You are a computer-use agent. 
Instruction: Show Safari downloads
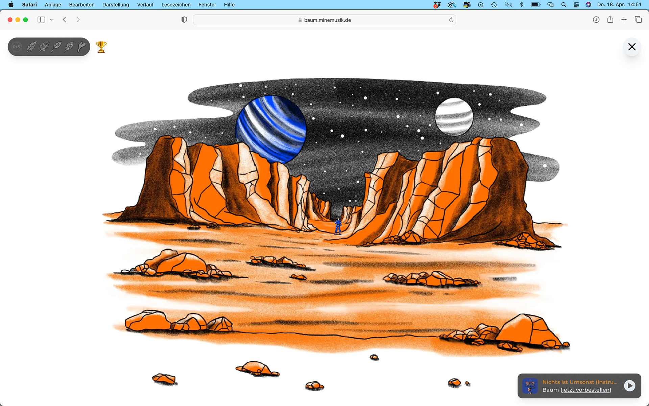pyautogui.click(x=596, y=20)
